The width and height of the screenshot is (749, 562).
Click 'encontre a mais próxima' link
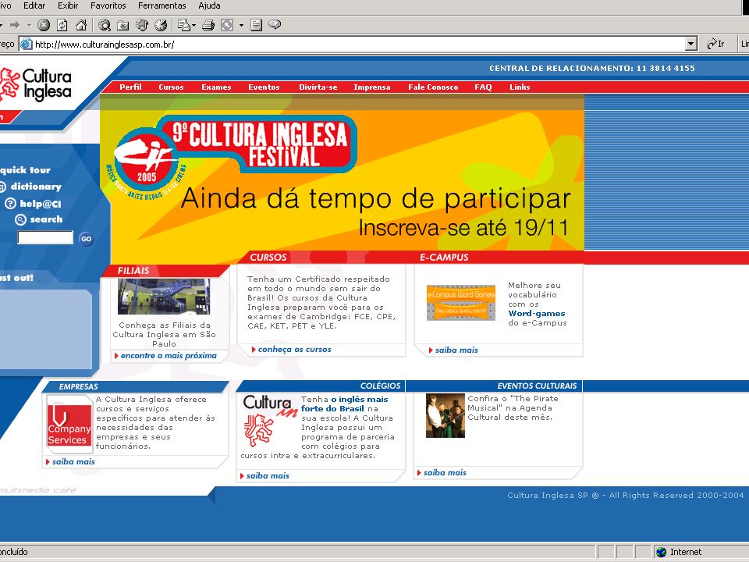coord(169,356)
